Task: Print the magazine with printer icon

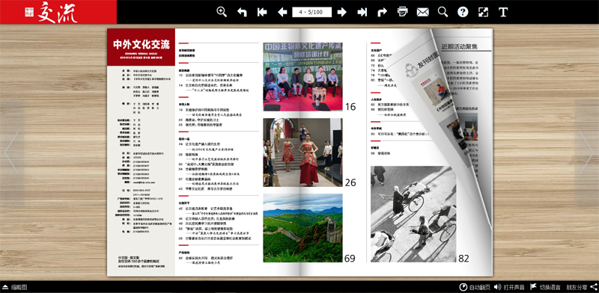Action: [403, 12]
